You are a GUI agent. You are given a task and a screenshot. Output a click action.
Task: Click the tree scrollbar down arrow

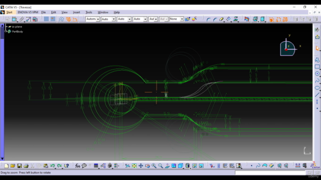coord(2,158)
